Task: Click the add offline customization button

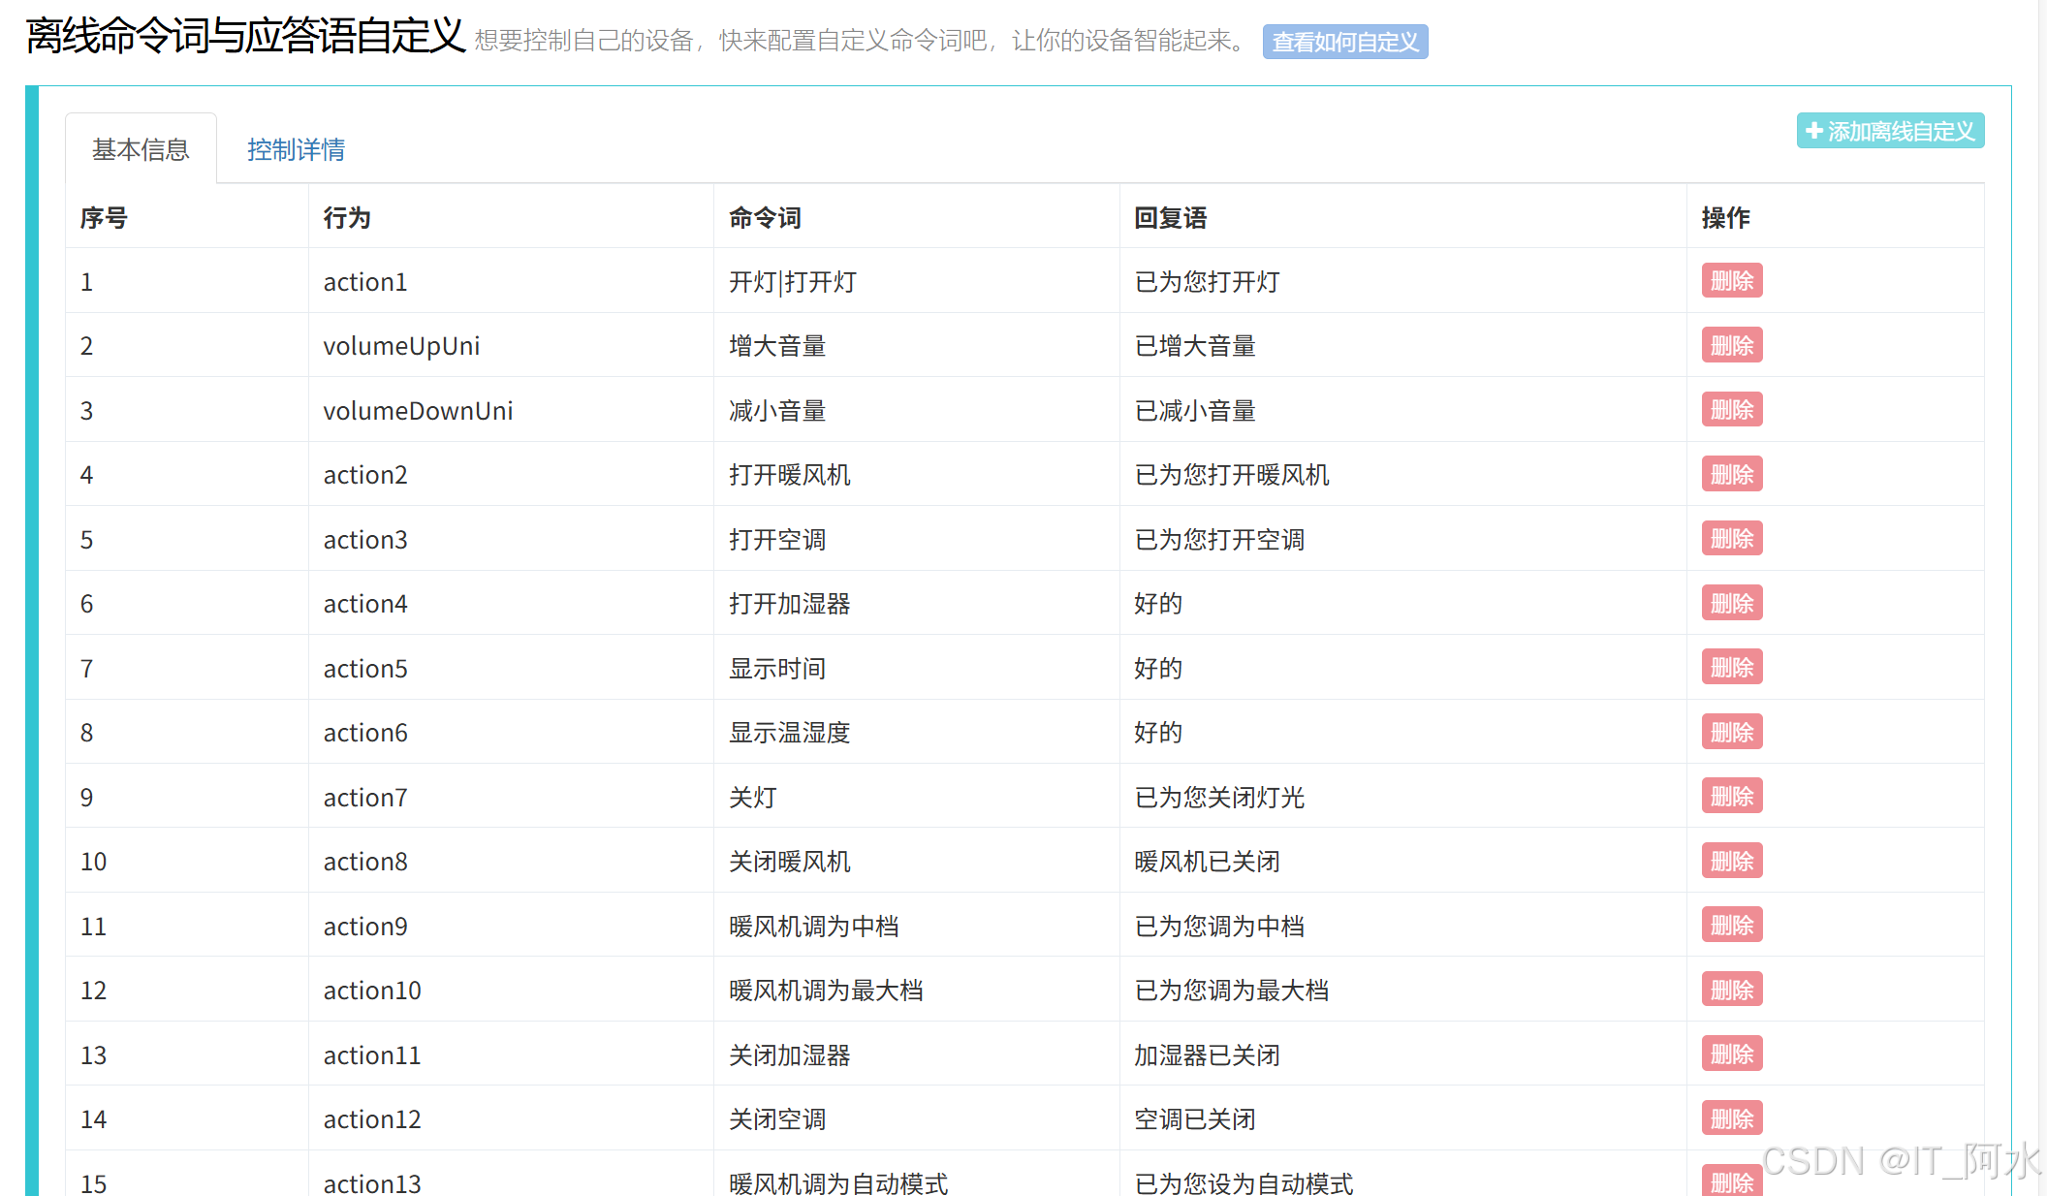Action: (x=1889, y=131)
